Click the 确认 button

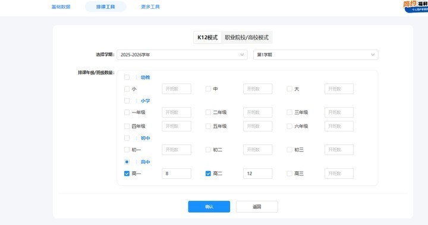pos(209,207)
